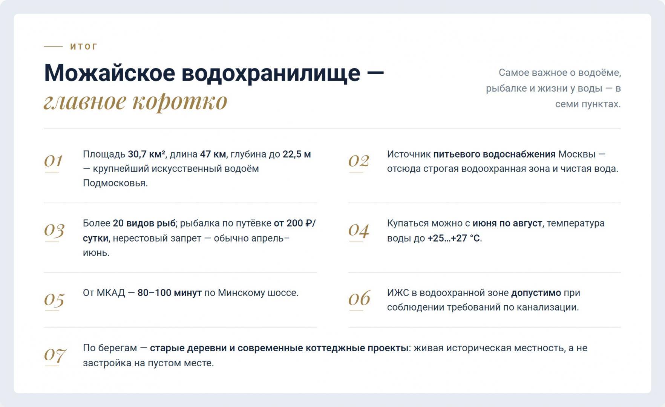The image size is (665, 407).
Task: Click the number '05' marker
Action: pyautogui.click(x=54, y=300)
